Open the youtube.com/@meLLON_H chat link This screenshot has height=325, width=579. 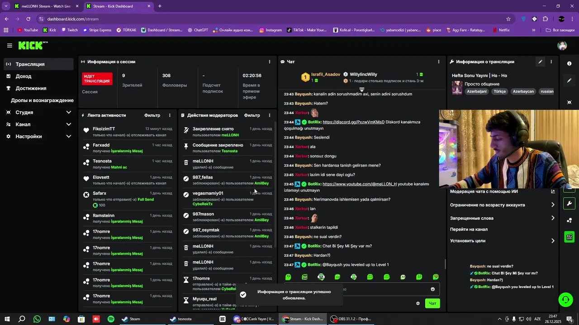click(x=360, y=184)
